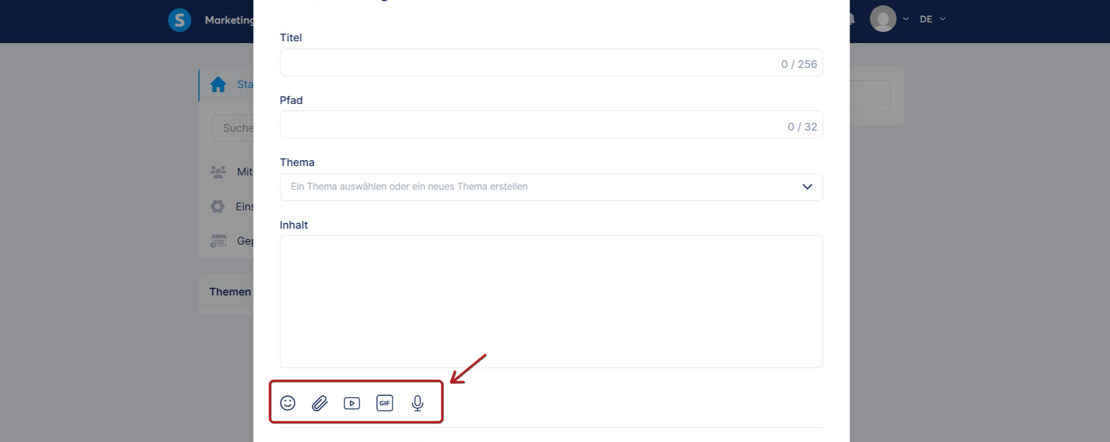Expand the chevron next to avatar
1110x442 pixels.
coord(906,19)
